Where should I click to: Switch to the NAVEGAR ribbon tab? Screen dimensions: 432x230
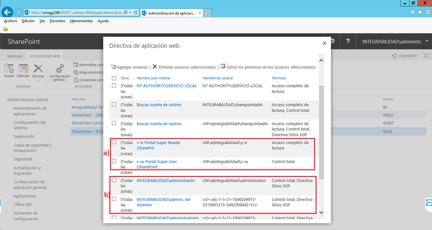coord(15,56)
